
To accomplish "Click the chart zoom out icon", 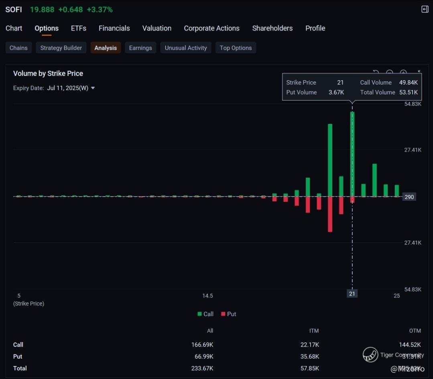I will coord(389,73).
